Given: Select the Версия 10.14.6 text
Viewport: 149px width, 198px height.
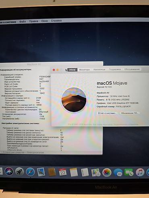Looking at the screenshot, I should (104, 87).
